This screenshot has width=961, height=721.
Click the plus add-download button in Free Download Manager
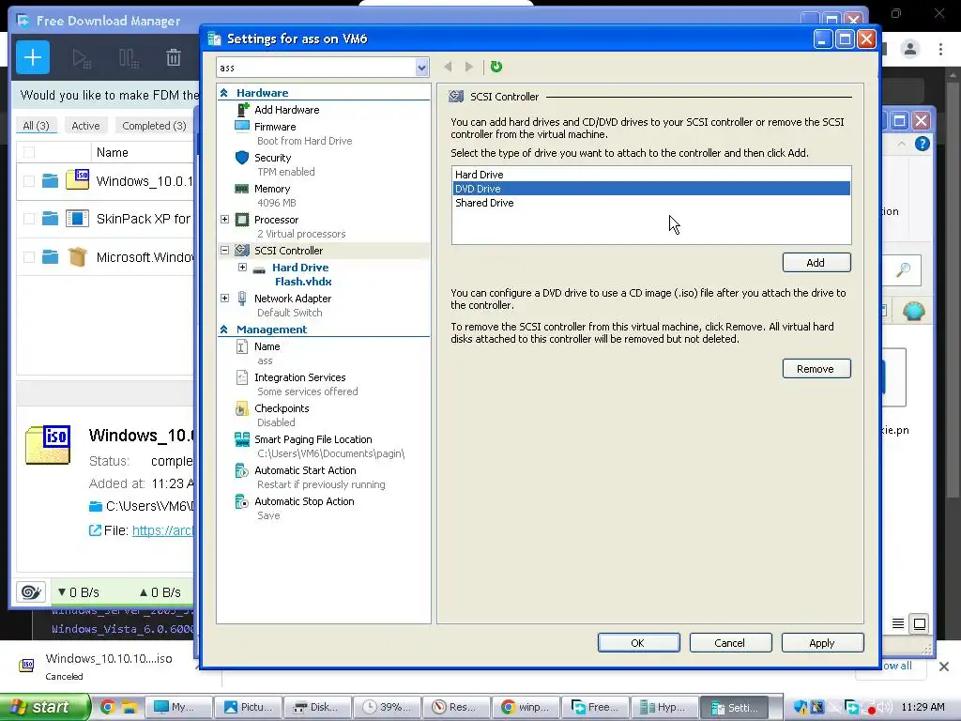coord(33,57)
